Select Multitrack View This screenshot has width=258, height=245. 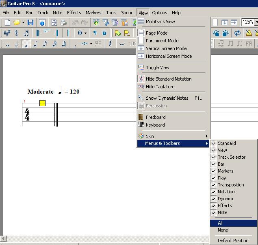[x=173, y=22]
